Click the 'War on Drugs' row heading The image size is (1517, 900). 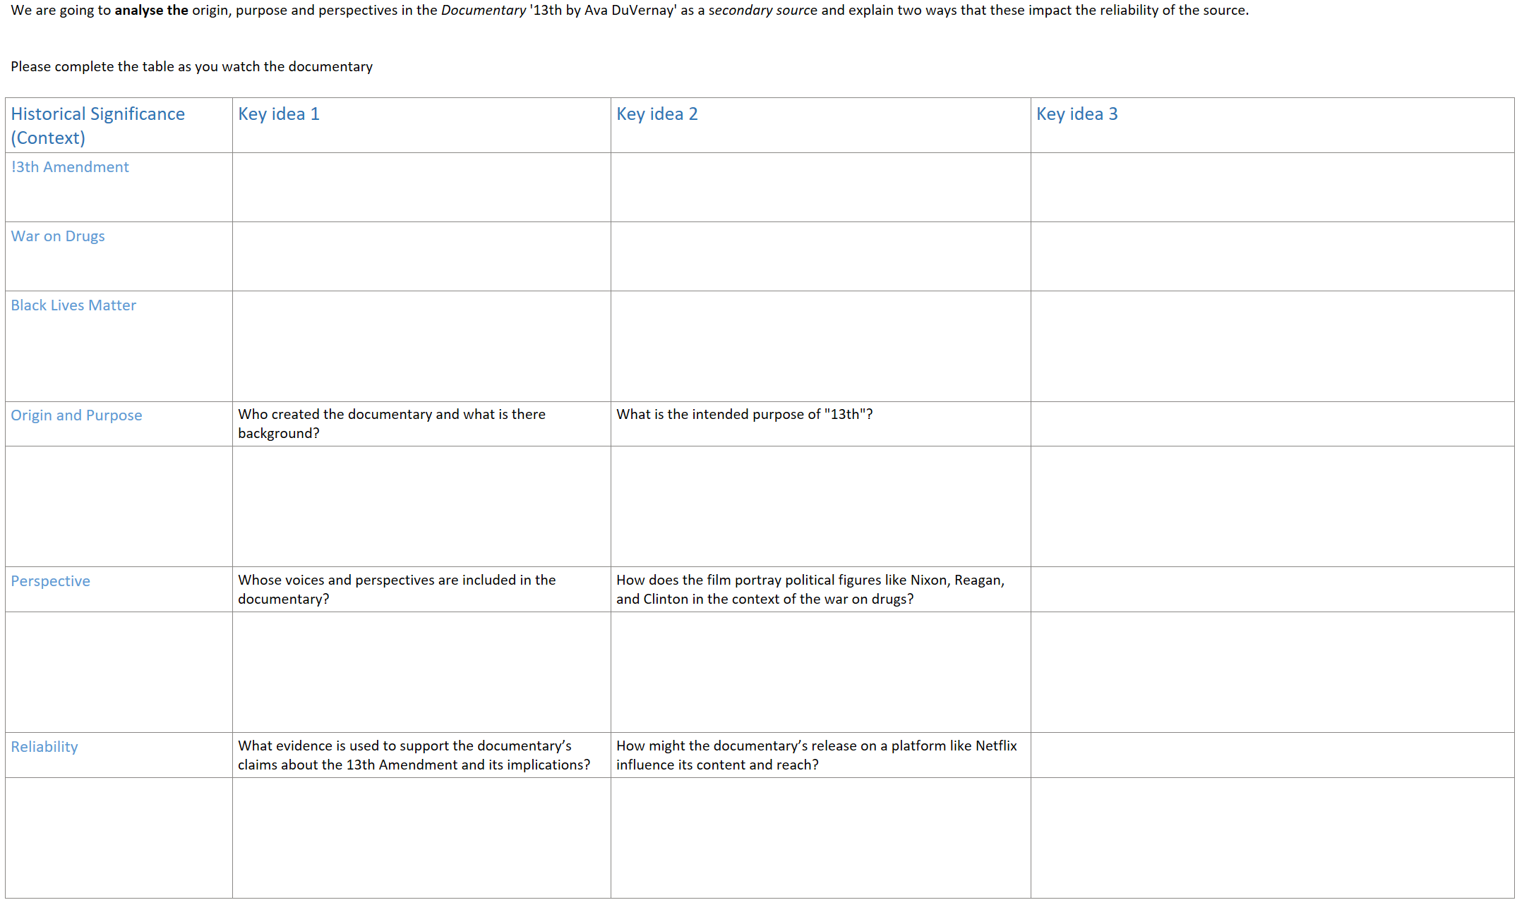pyautogui.click(x=58, y=236)
